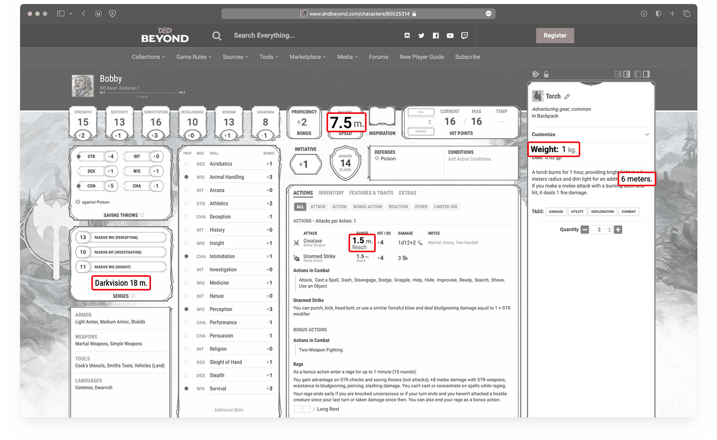
Task: Open the Twitter social icon
Action: coord(421,35)
